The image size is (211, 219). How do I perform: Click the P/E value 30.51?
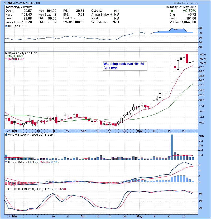tap(80, 11)
